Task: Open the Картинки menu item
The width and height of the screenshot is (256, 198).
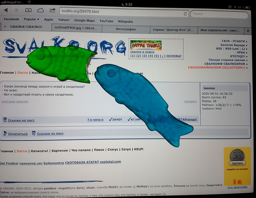Action: point(60,151)
